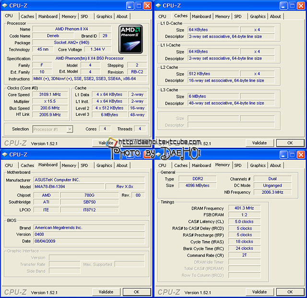Click Validate in top-right Caches window
Image resolution: width=307 pixels, height=298 pixels.
coord(260,143)
